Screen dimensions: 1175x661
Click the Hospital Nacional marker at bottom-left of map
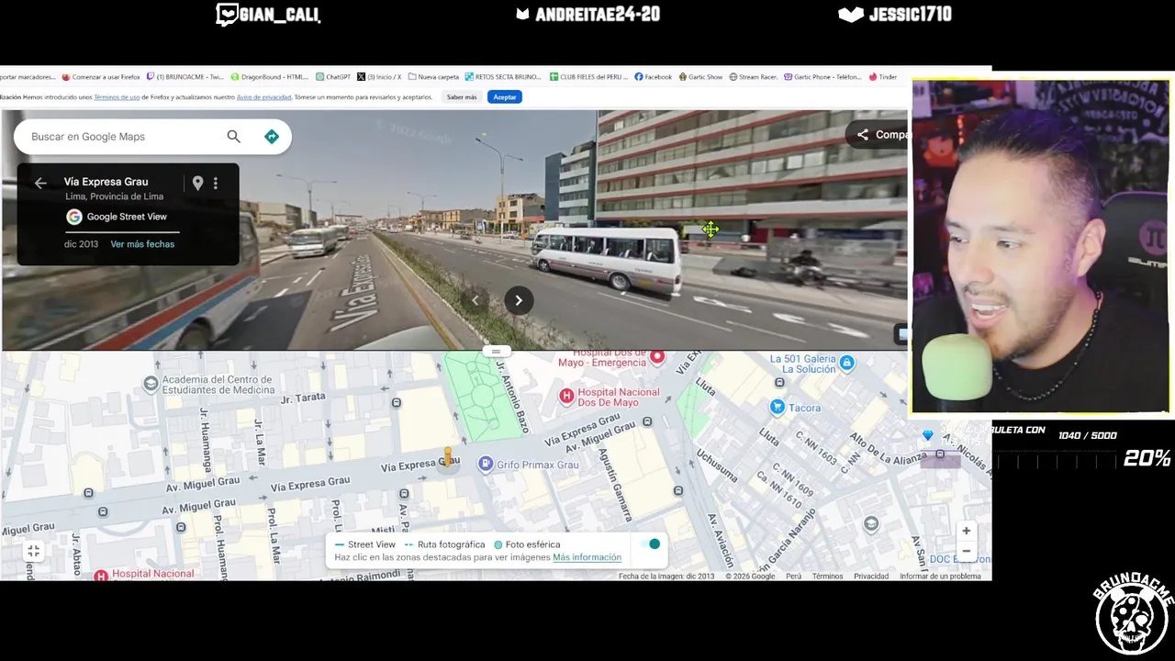pos(101,576)
